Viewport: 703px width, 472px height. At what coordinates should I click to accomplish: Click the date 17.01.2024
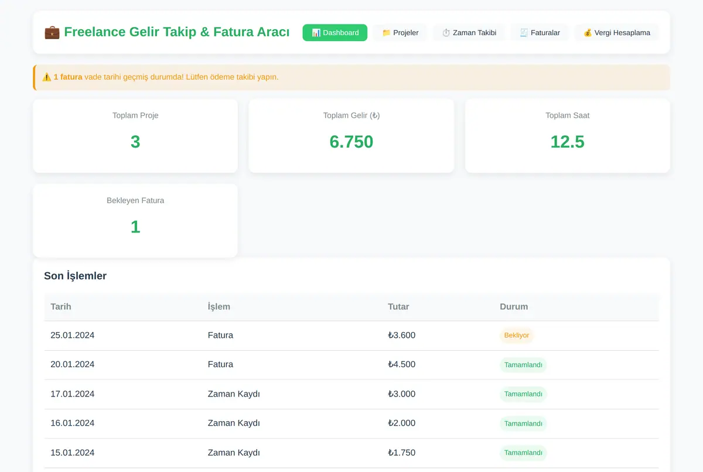click(x=73, y=394)
